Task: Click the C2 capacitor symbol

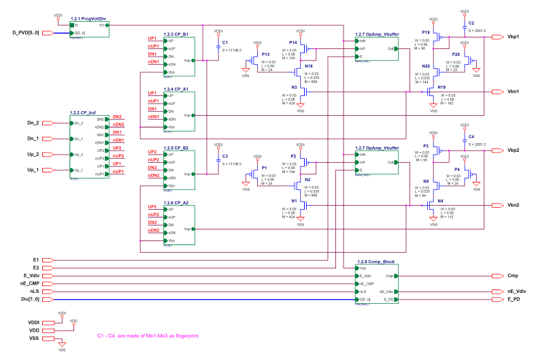Action: (465, 27)
